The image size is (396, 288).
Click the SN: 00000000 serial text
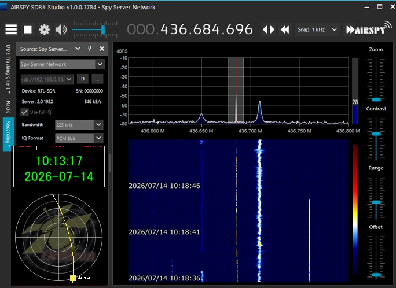[89, 91]
